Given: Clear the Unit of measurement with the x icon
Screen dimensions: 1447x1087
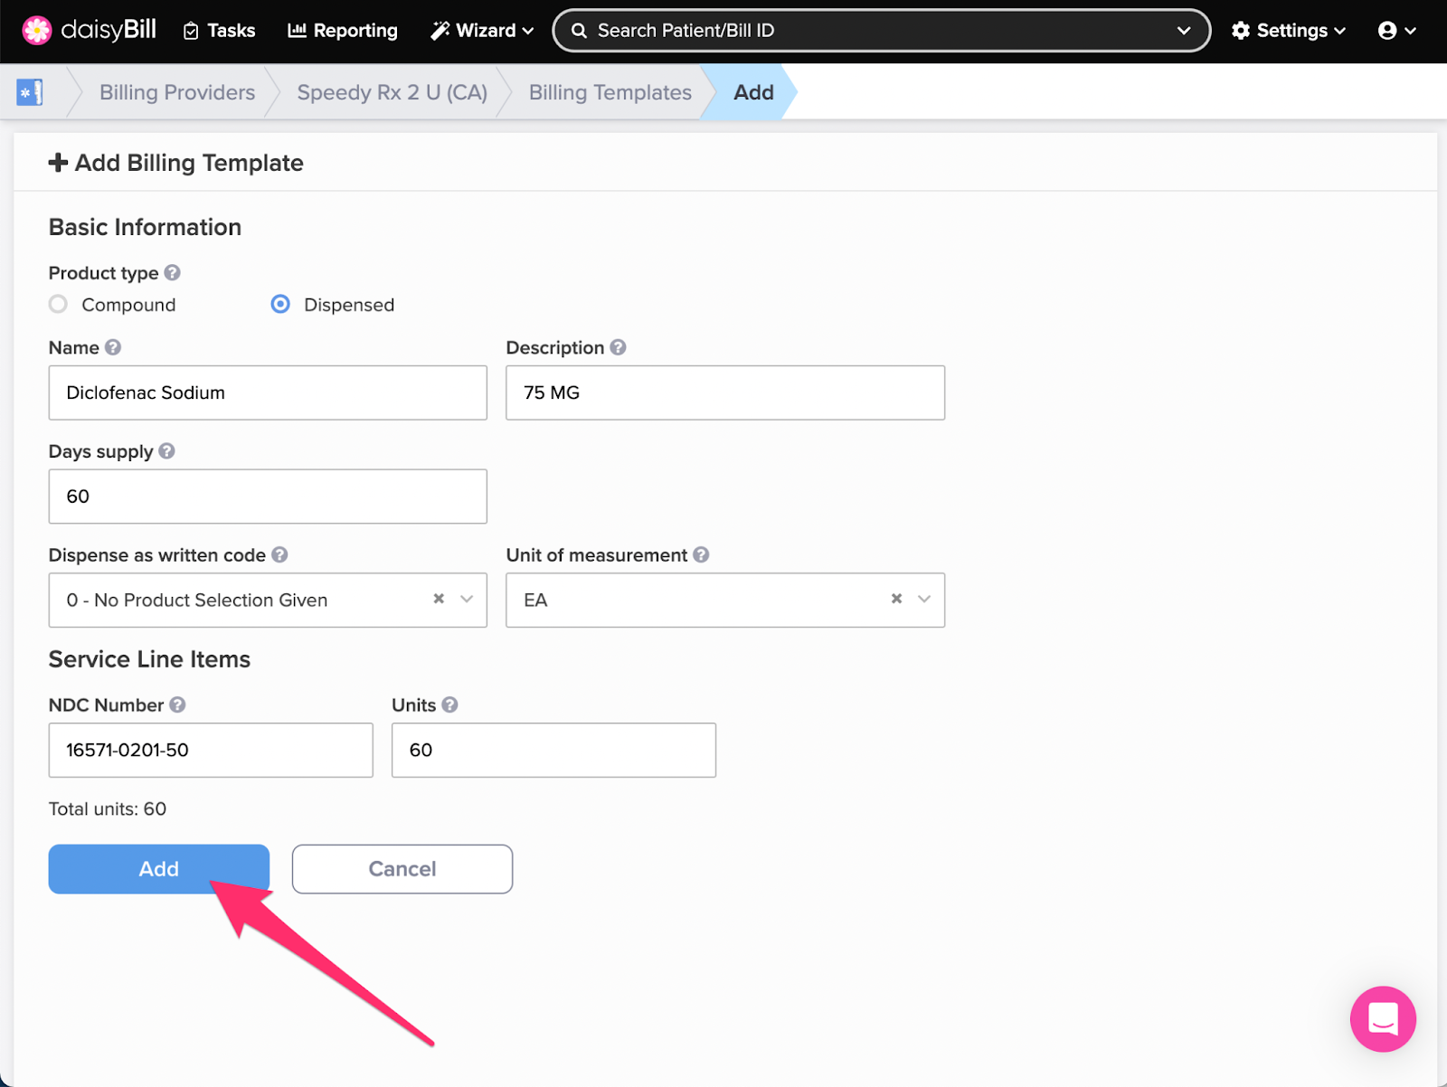Looking at the screenshot, I should [x=896, y=599].
